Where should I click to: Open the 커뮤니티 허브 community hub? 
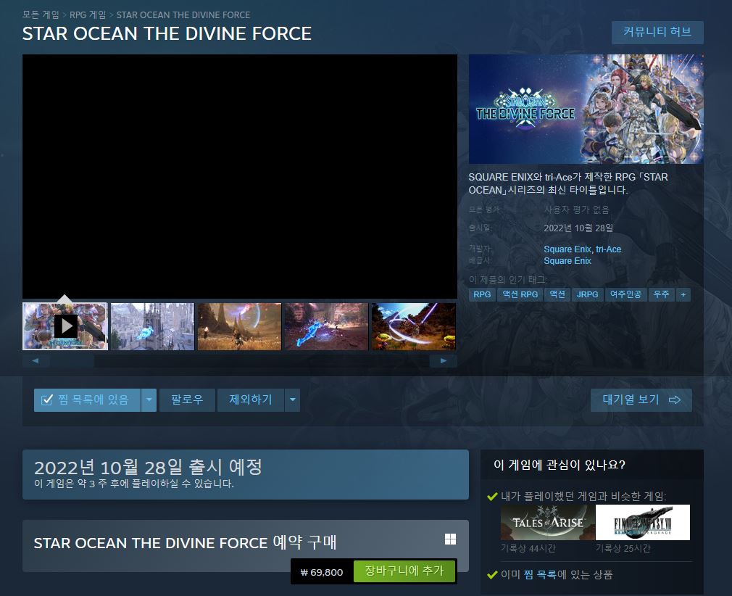click(657, 32)
